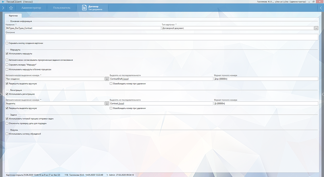Switch to the Администратор workspace tab
324x177 pixels.
pyautogui.click(x=31, y=8)
